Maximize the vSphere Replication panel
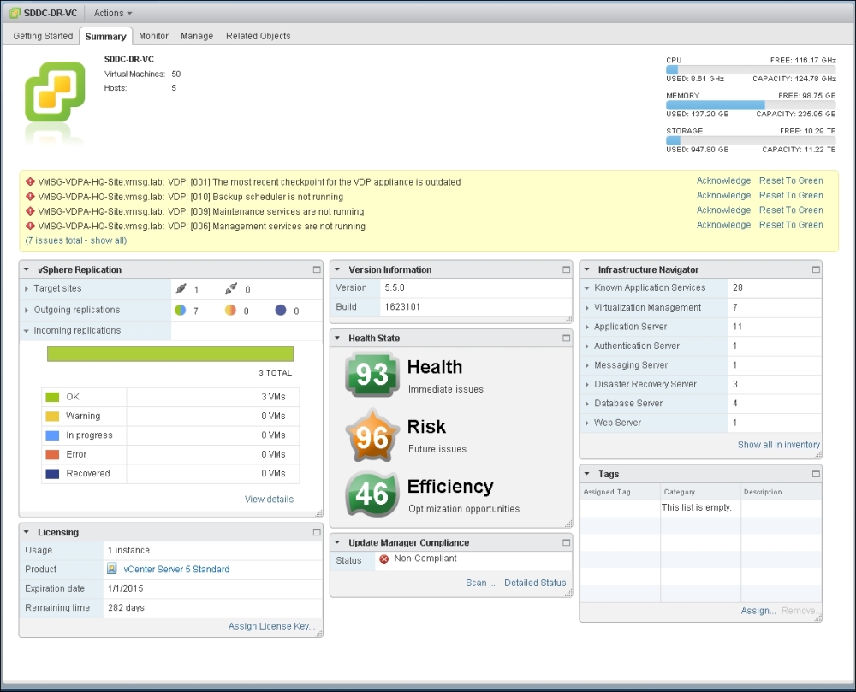This screenshot has height=692, width=856. click(x=317, y=269)
